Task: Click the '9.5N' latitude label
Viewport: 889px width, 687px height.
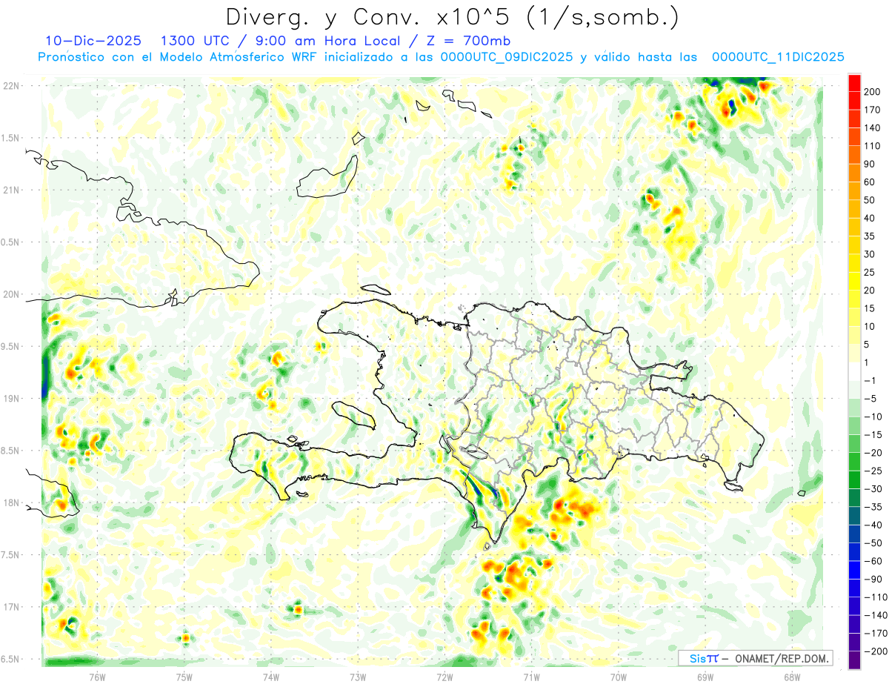Action: coord(10,347)
